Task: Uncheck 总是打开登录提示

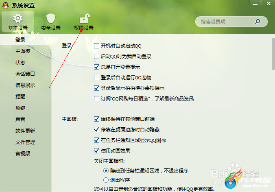Action: [96, 67]
